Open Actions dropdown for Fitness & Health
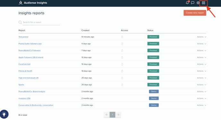 click(x=201, y=71)
